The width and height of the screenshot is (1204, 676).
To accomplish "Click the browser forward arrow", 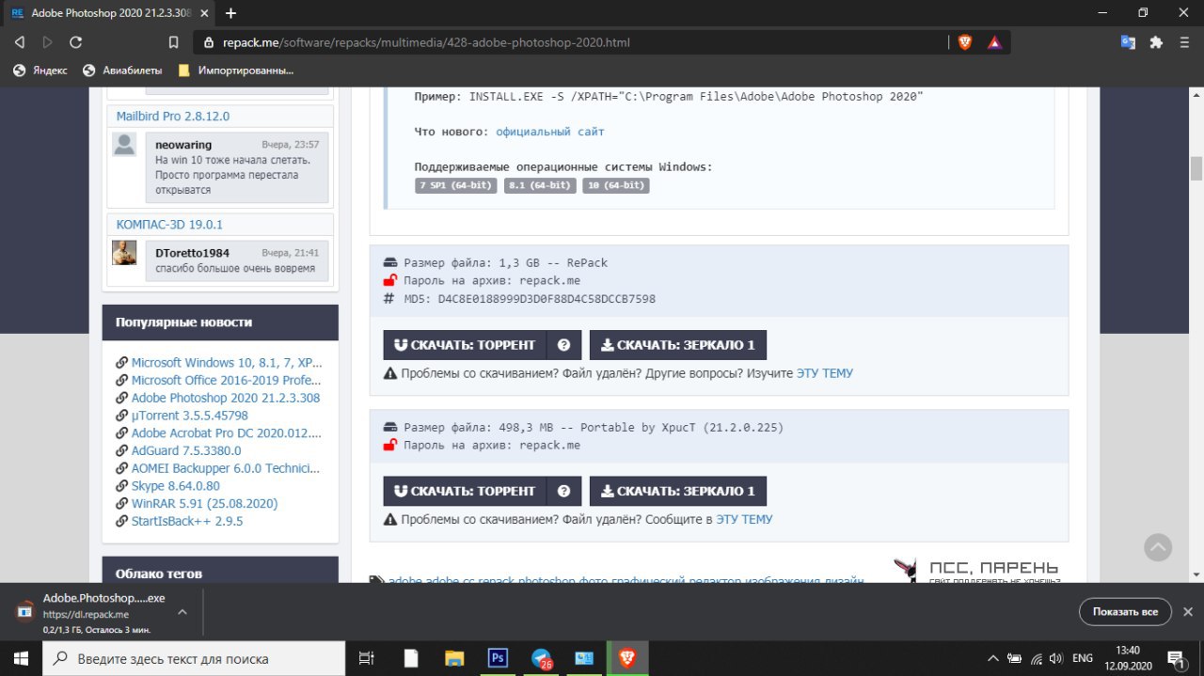I will pyautogui.click(x=48, y=42).
